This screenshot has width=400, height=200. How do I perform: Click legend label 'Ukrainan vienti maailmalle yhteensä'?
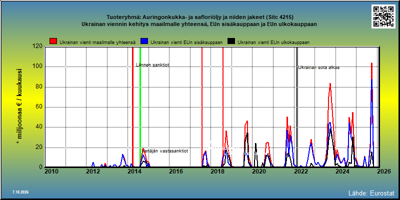pos(97,42)
